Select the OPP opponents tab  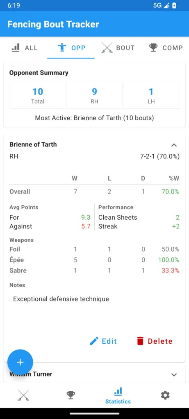(71, 48)
